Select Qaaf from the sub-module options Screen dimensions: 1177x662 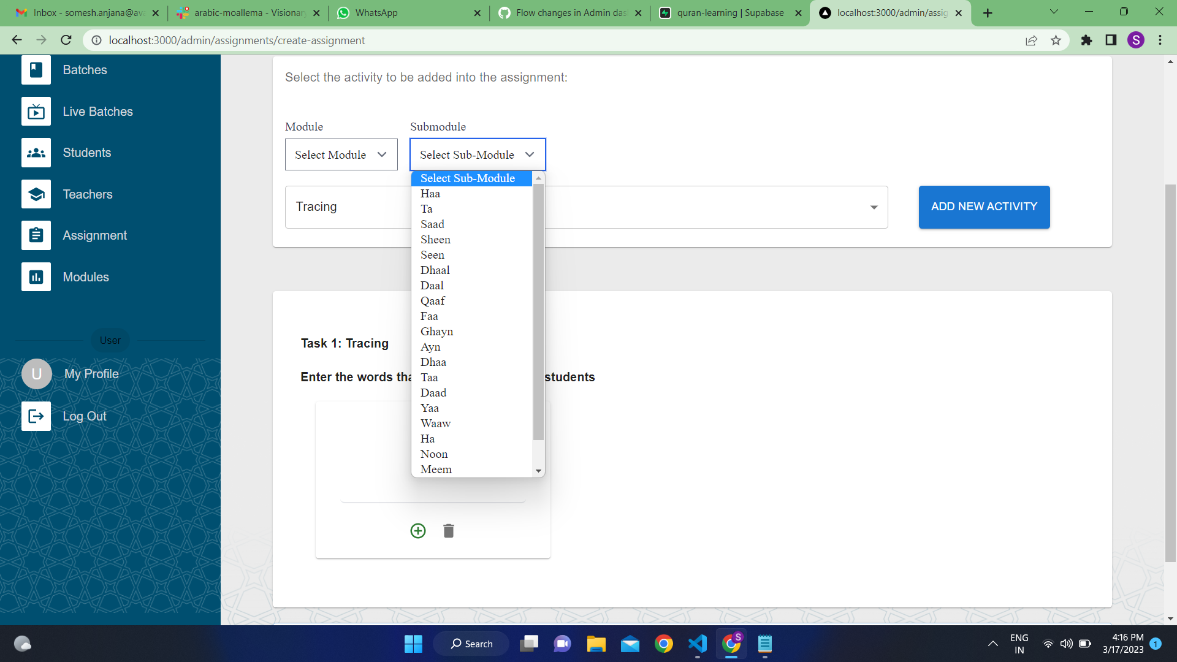click(433, 300)
